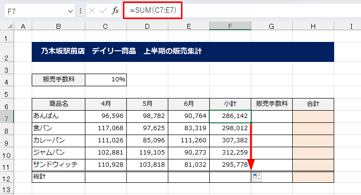Screen dimensions: 361x195
Task: Click the cell with 103,818
Action: [147, 165]
